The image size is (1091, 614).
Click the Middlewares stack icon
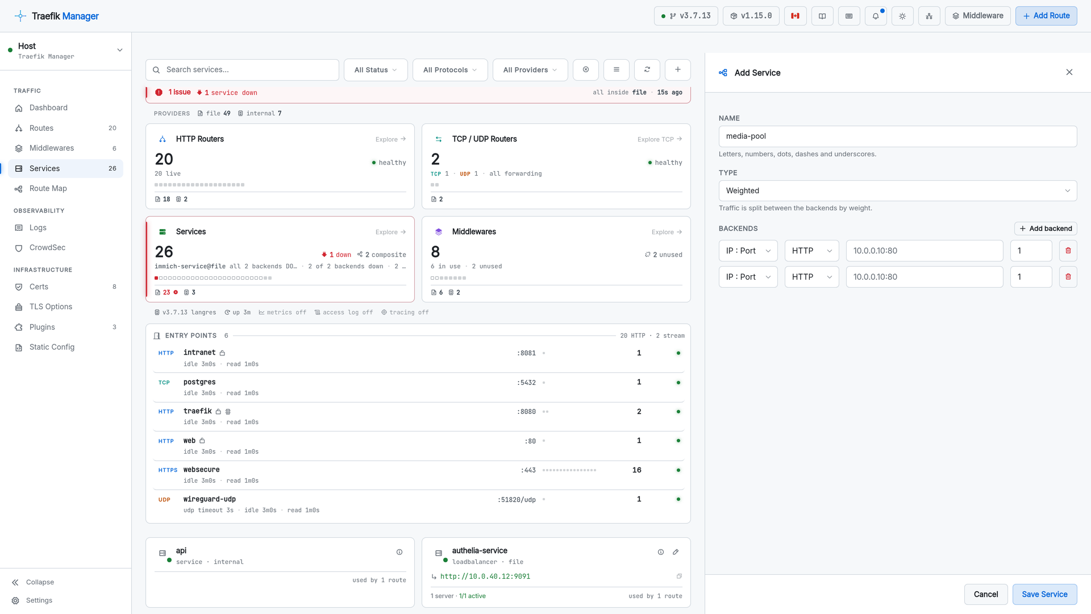tap(439, 232)
